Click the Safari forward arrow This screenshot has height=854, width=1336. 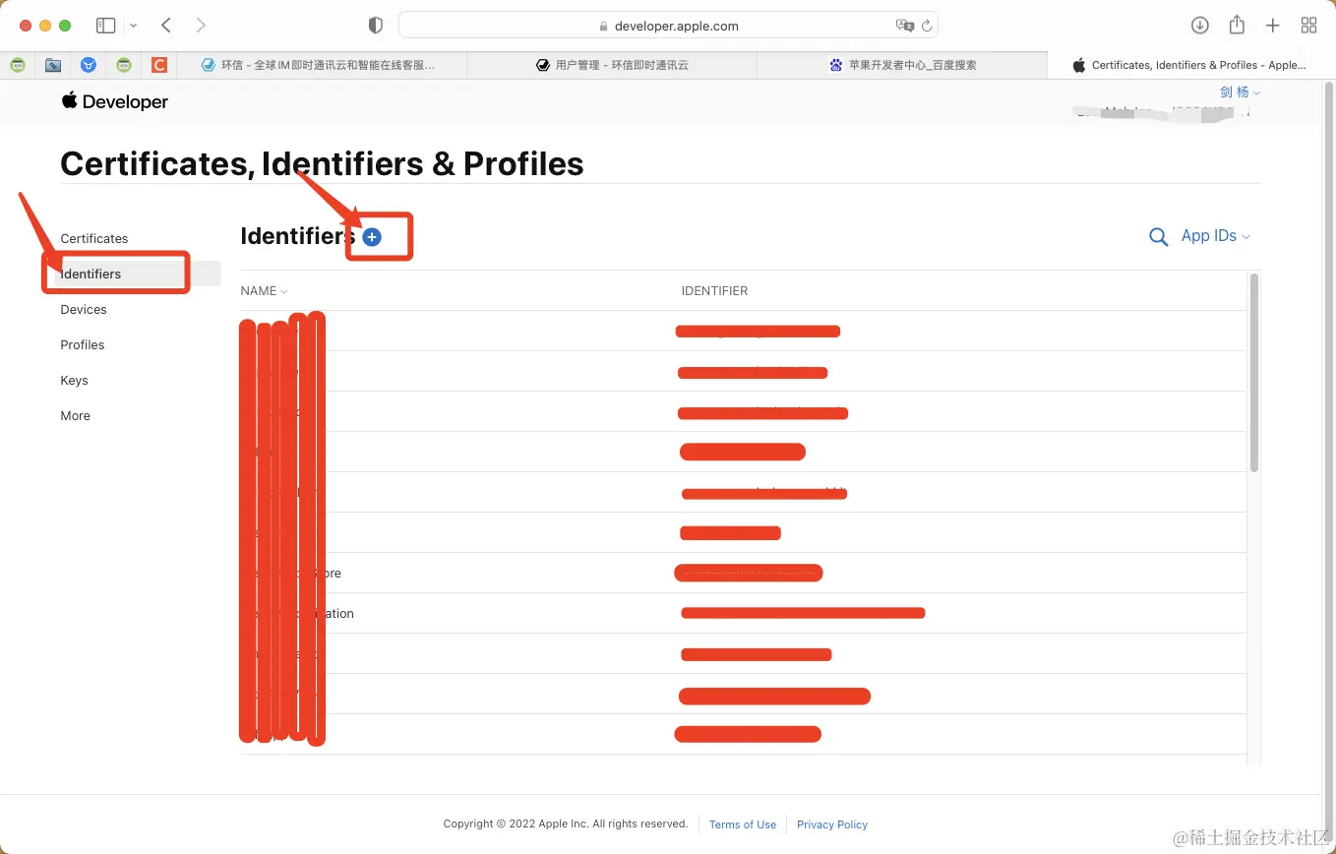[201, 26]
